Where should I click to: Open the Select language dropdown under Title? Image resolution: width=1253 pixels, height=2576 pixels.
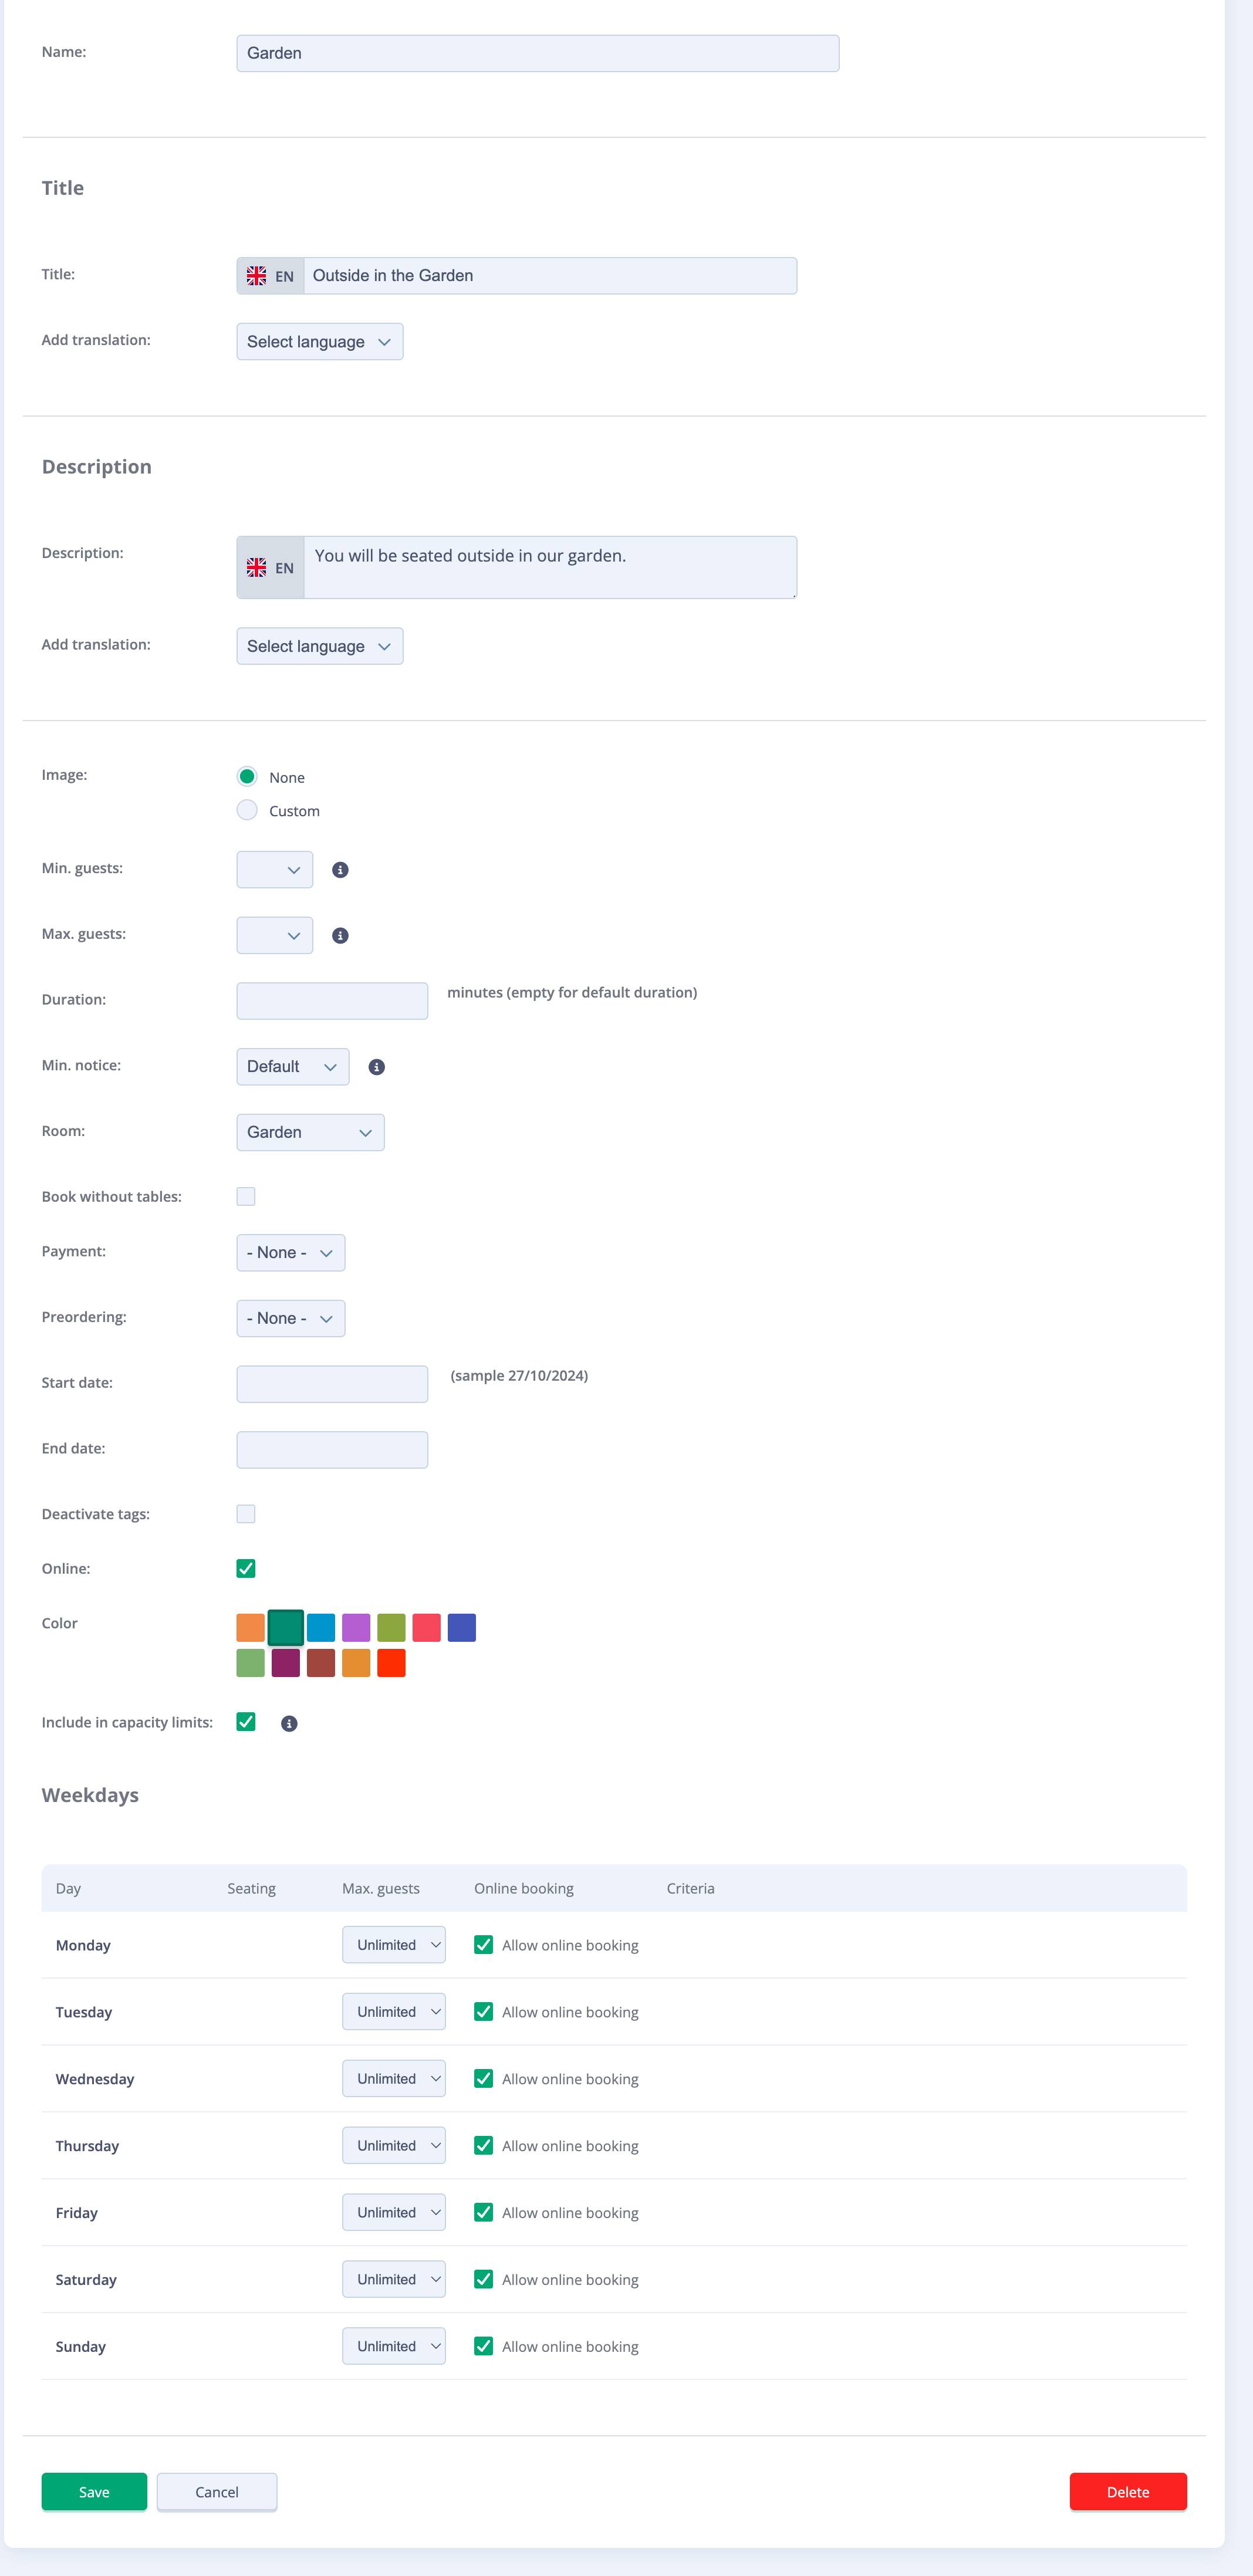click(319, 341)
